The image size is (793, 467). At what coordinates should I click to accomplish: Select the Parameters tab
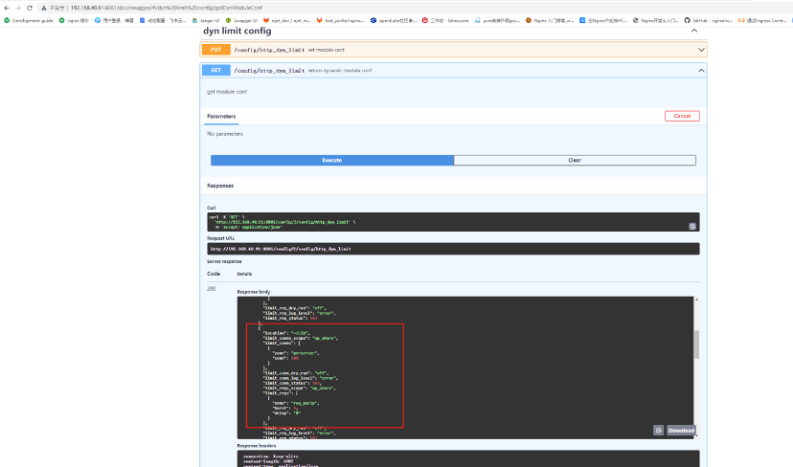(221, 116)
